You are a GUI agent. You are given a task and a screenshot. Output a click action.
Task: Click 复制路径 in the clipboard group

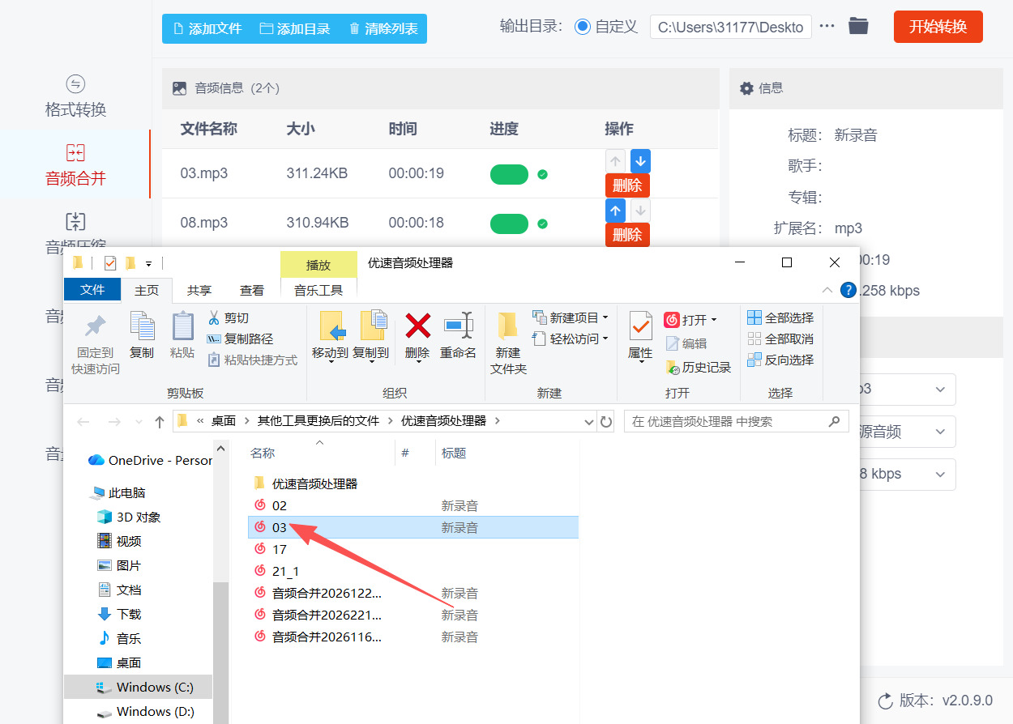[x=240, y=339]
